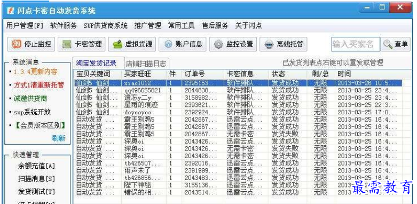Image resolution: width=417 pixels, height=204 pixels.
Task: Open the 软件服务 menu
Action: (x=64, y=26)
